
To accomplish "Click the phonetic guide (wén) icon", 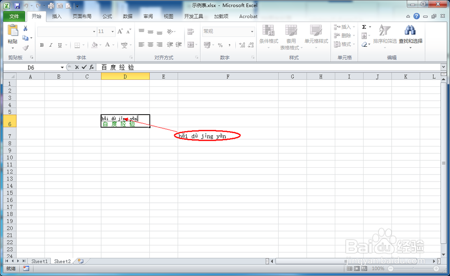I will pos(124,45).
